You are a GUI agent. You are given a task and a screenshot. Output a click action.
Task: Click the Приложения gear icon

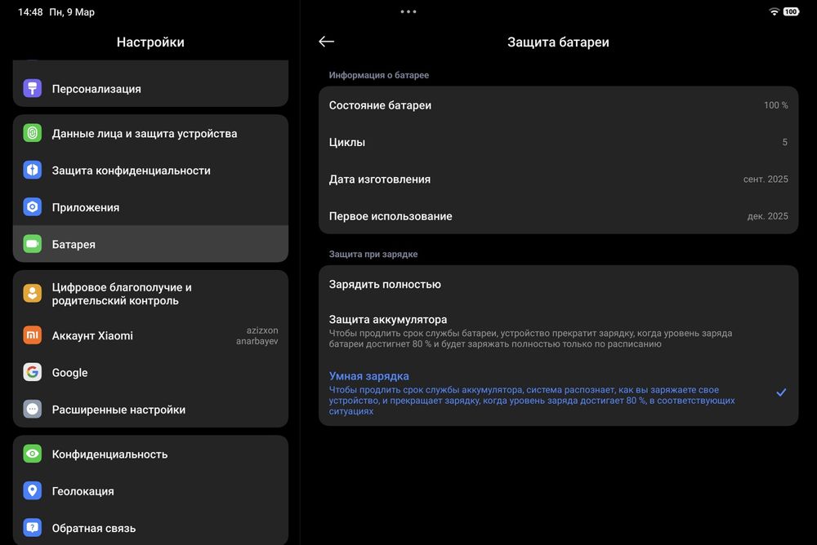click(x=33, y=207)
